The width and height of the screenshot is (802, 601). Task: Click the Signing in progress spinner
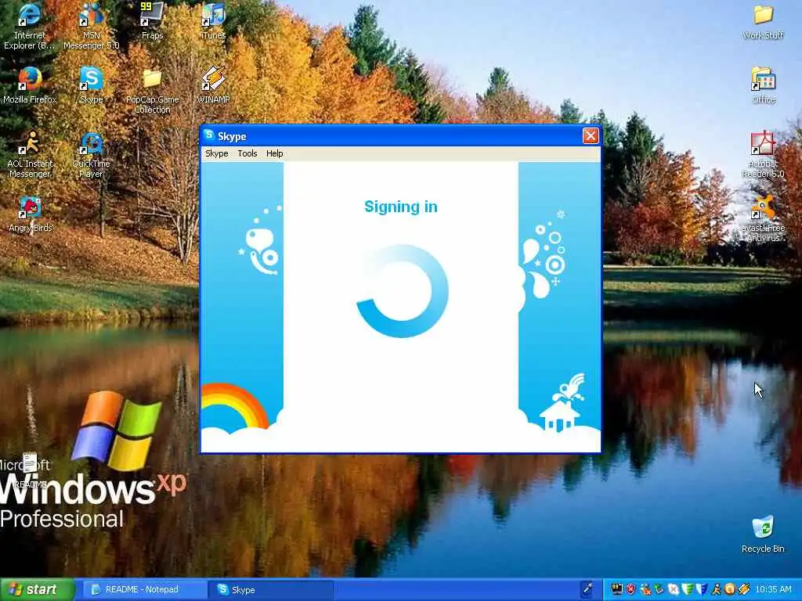click(x=403, y=291)
